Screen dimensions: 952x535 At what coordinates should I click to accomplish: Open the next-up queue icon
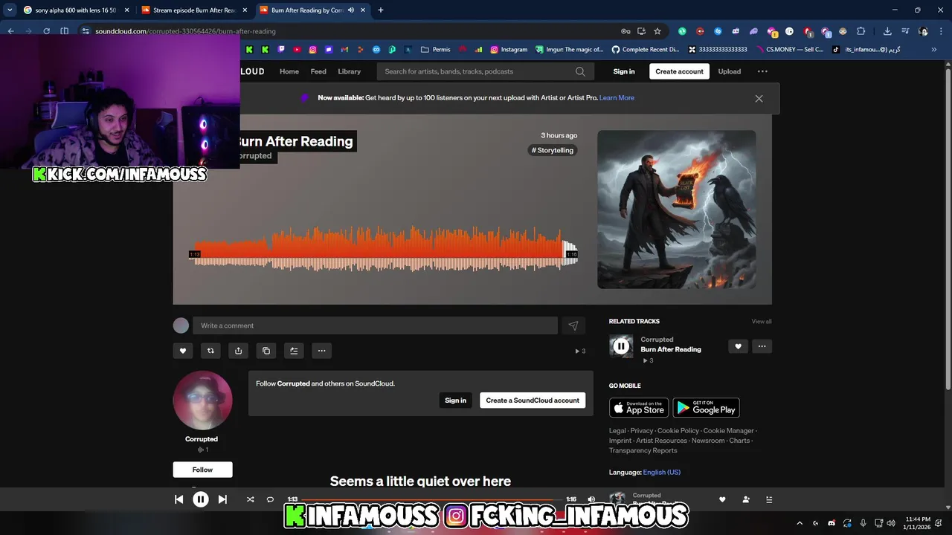coord(769,499)
